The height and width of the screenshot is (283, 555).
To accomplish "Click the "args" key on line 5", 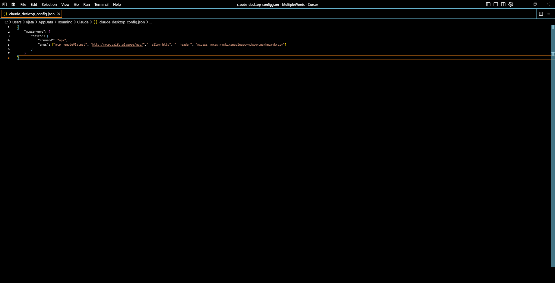I will [43, 45].
